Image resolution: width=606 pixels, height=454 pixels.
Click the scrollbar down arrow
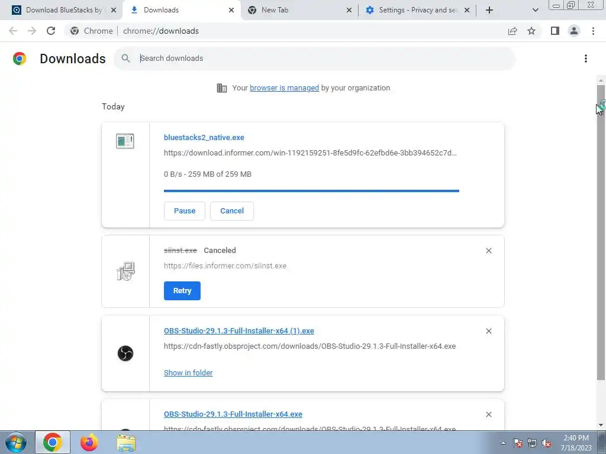point(601,425)
